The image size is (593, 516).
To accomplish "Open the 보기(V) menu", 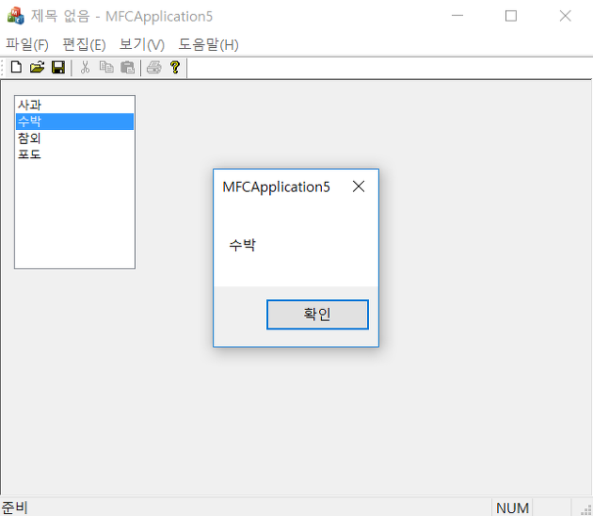I will (142, 44).
